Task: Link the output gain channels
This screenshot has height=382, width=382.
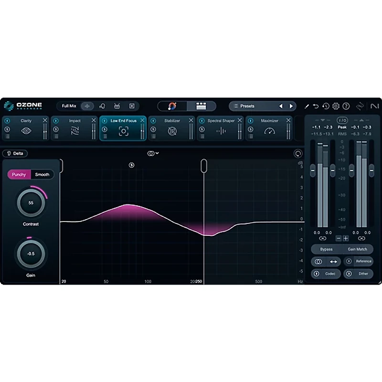Action: pos(361,238)
